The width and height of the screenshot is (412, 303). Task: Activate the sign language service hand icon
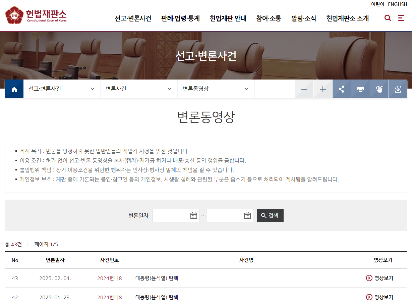click(379, 89)
